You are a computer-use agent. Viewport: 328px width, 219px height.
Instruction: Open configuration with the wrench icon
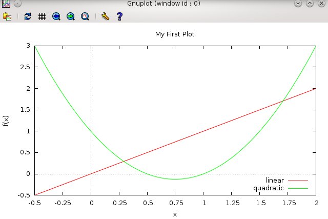coord(105,16)
